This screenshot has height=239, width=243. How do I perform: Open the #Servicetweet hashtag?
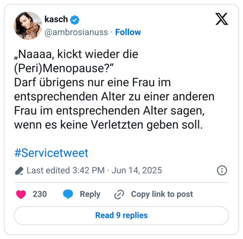(x=51, y=152)
